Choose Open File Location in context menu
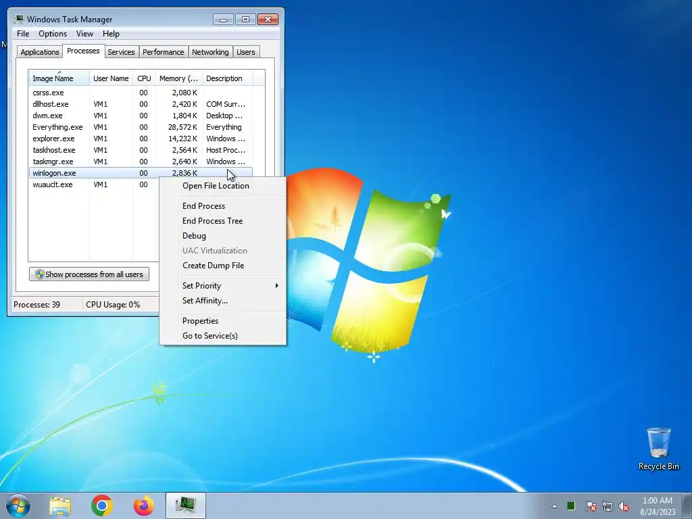 click(x=222, y=186)
